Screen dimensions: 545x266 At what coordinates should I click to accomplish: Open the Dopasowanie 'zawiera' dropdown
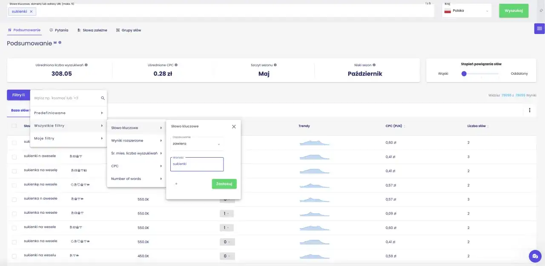click(197, 144)
